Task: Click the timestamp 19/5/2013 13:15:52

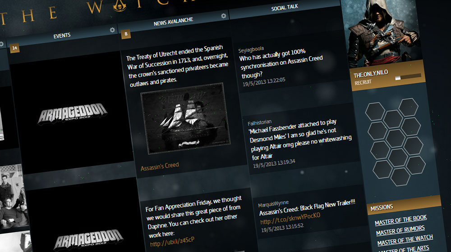Action: click(282, 228)
